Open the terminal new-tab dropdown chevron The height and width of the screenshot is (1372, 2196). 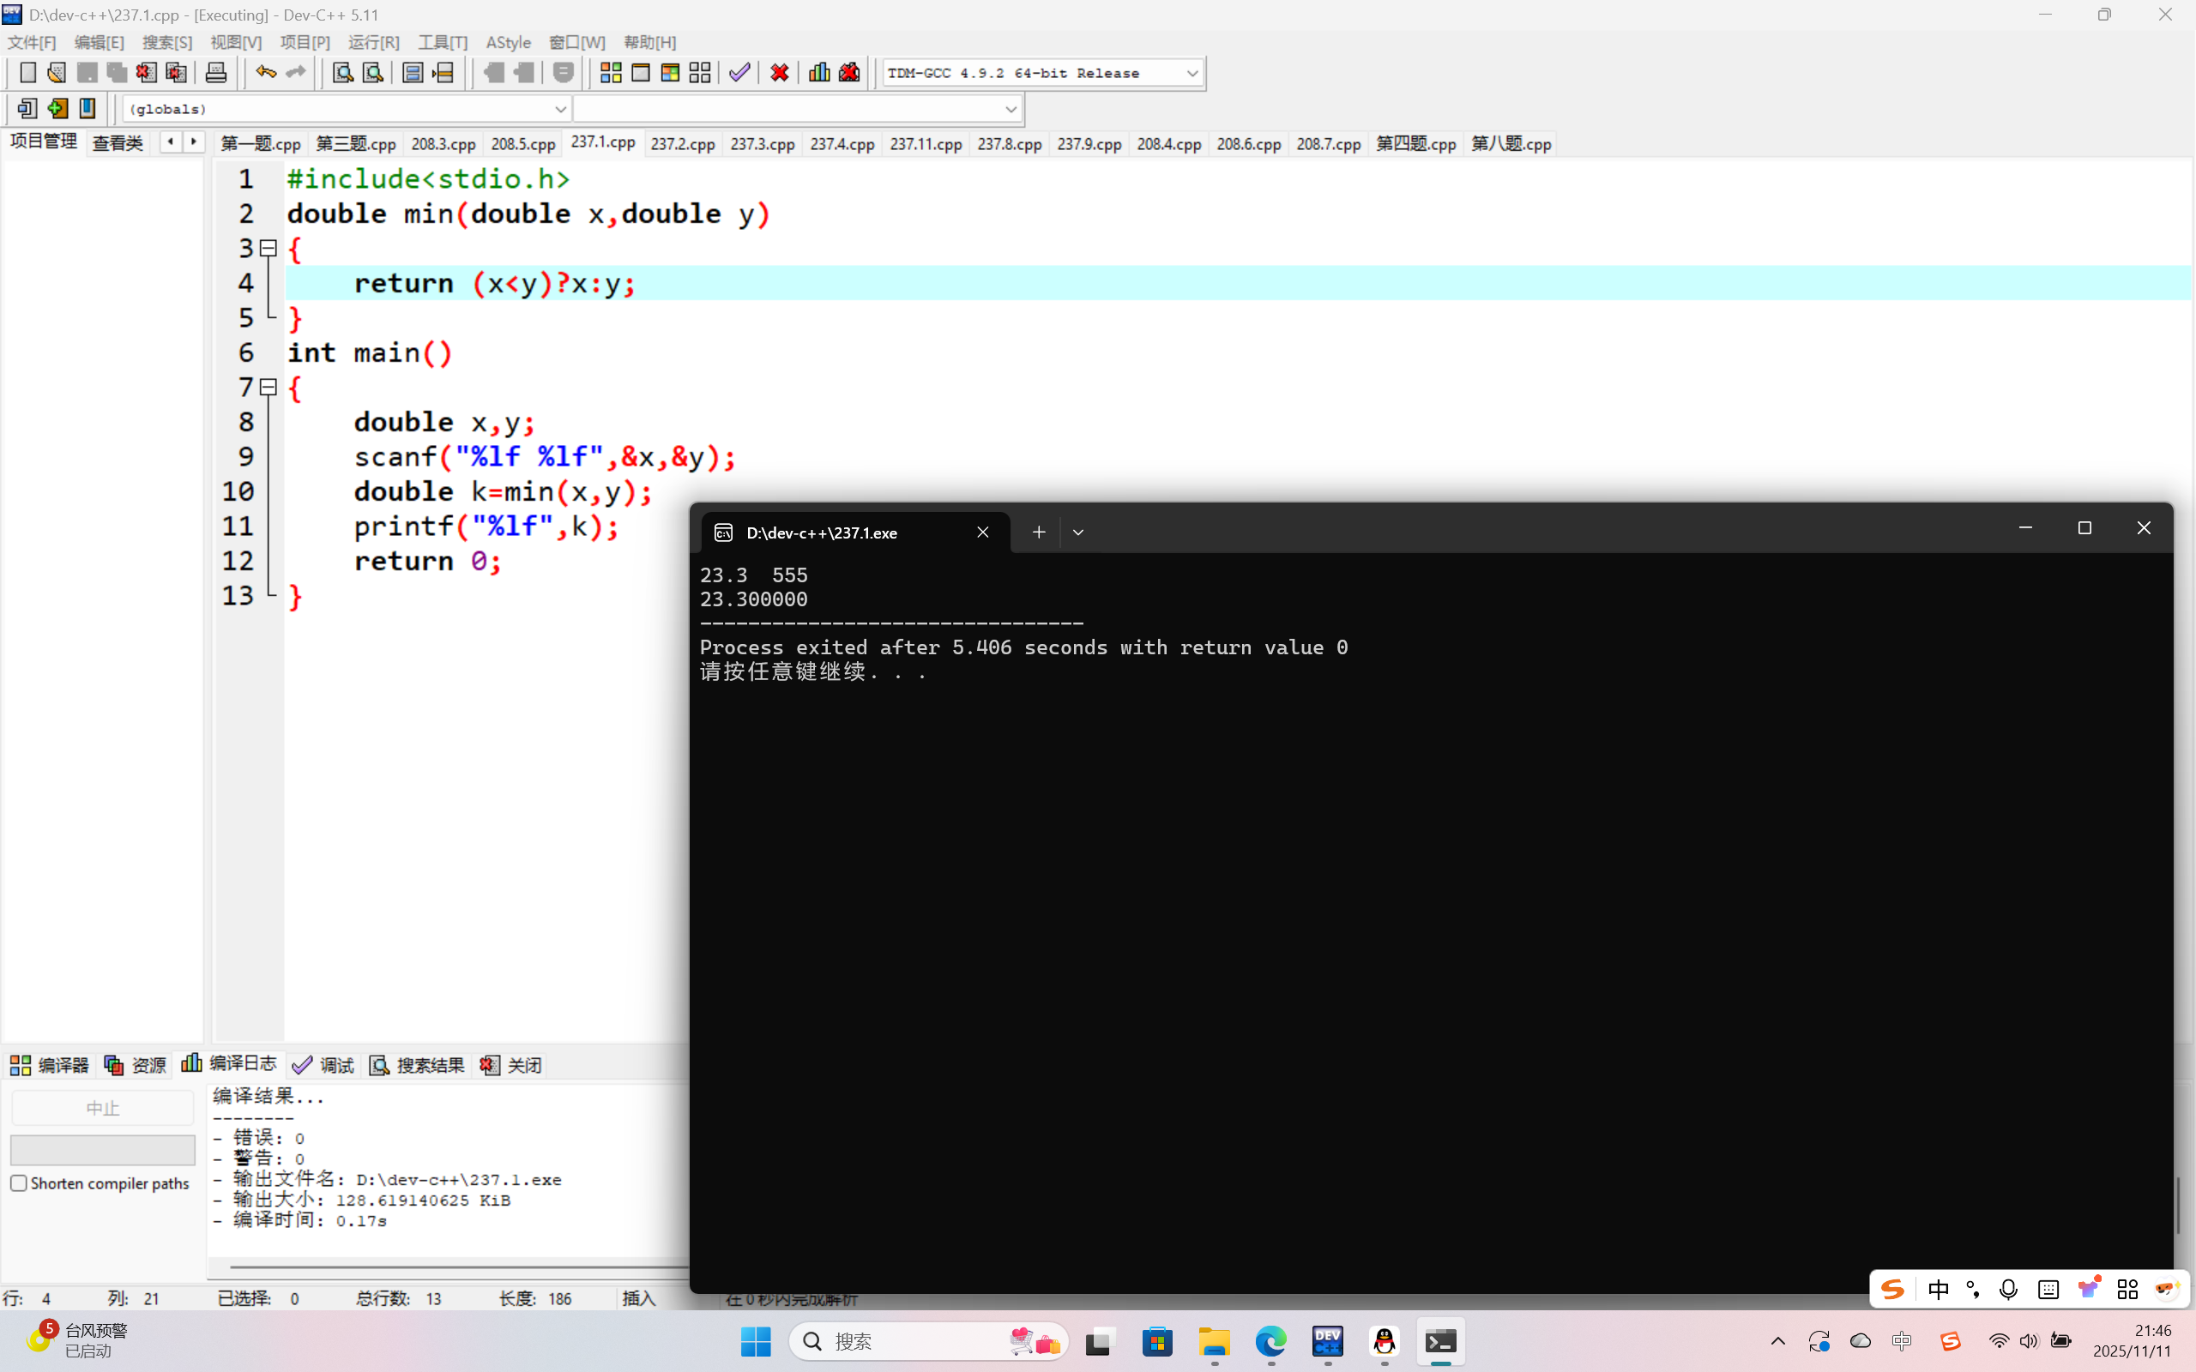pos(1078,533)
